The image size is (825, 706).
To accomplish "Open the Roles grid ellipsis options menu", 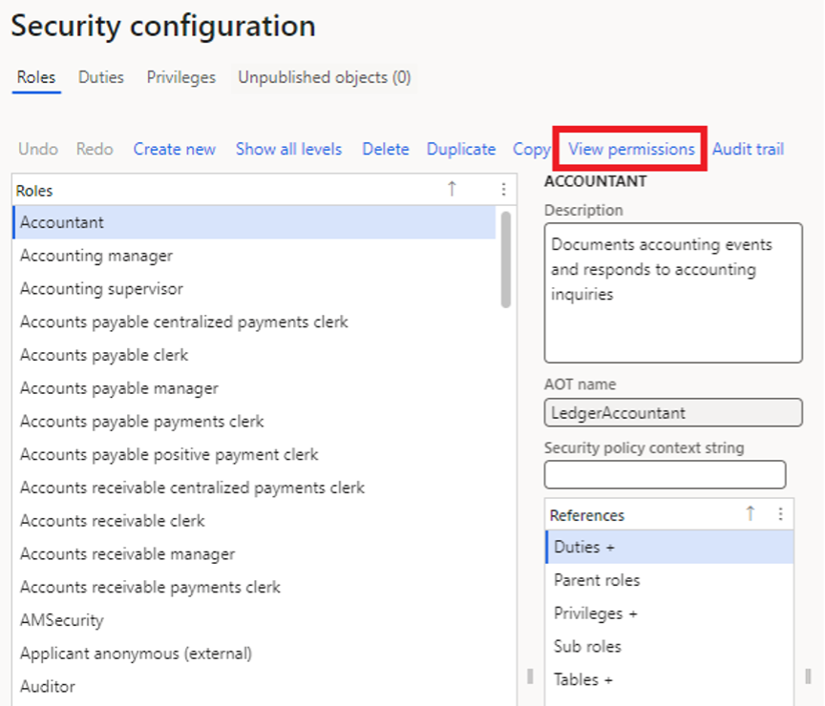I will 504,190.
